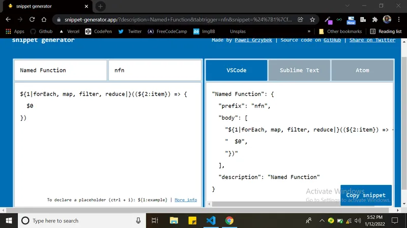
Task: Open the Windows Start menu
Action: coord(9,221)
